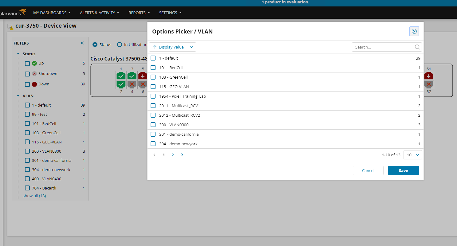Go to previous page arrow in dialog
Image resolution: width=457 pixels, height=246 pixels.
(x=154, y=155)
